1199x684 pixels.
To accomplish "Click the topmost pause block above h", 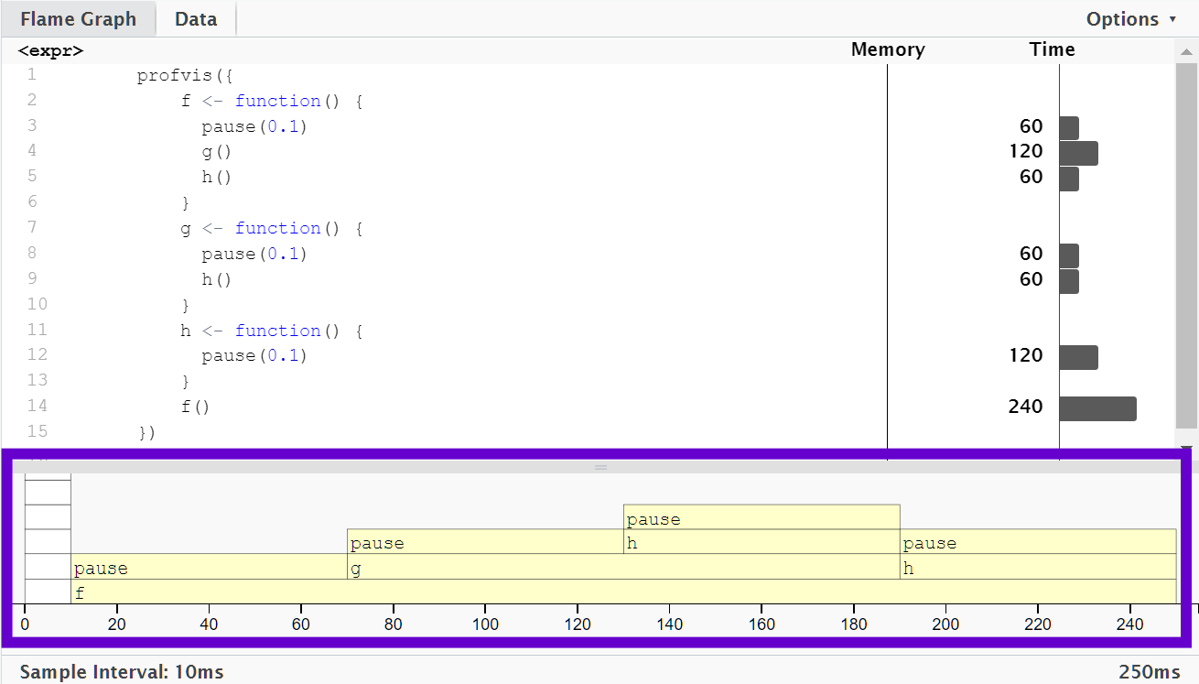I will coord(762,517).
